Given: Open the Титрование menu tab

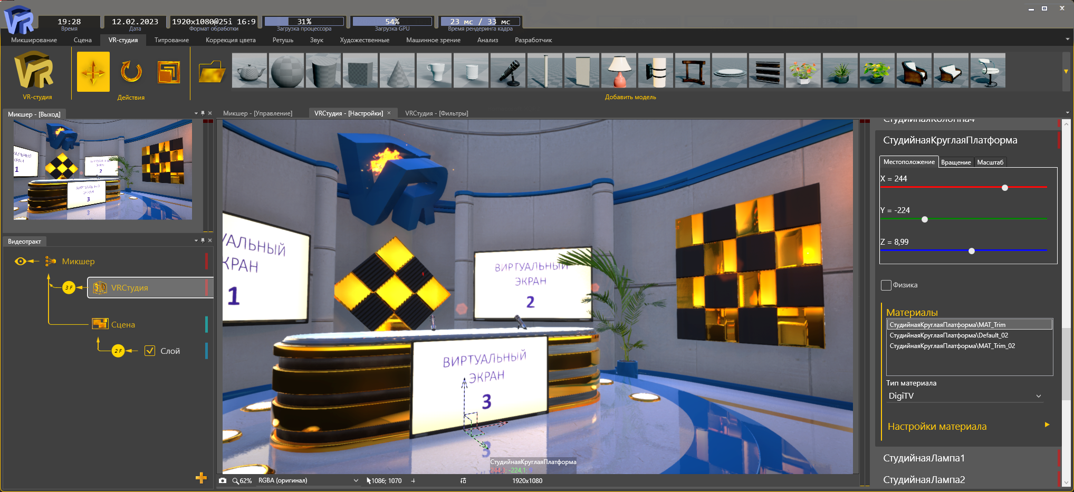Looking at the screenshot, I should click(171, 40).
